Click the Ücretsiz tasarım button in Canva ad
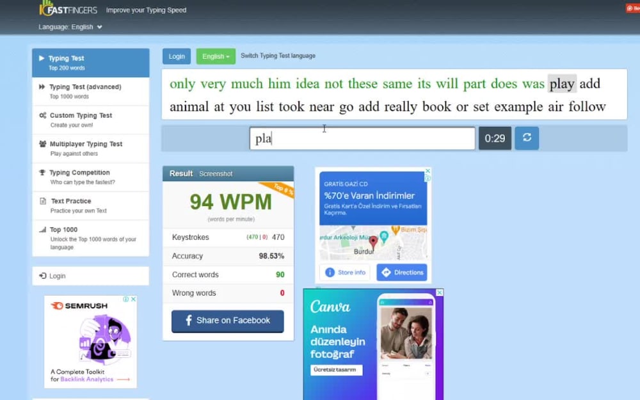The image size is (640, 400). pyautogui.click(x=337, y=370)
